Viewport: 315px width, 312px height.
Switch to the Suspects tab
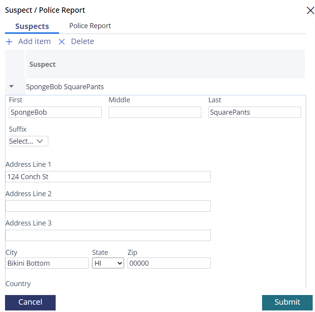point(32,26)
